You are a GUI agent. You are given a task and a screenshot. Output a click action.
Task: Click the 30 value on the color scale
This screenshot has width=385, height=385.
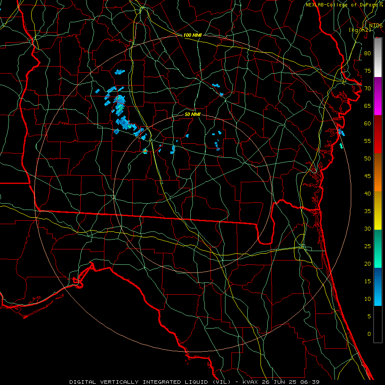point(367,228)
